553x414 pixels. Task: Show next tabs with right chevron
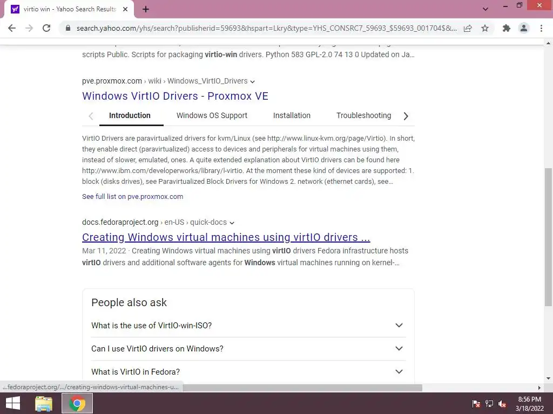(406, 116)
